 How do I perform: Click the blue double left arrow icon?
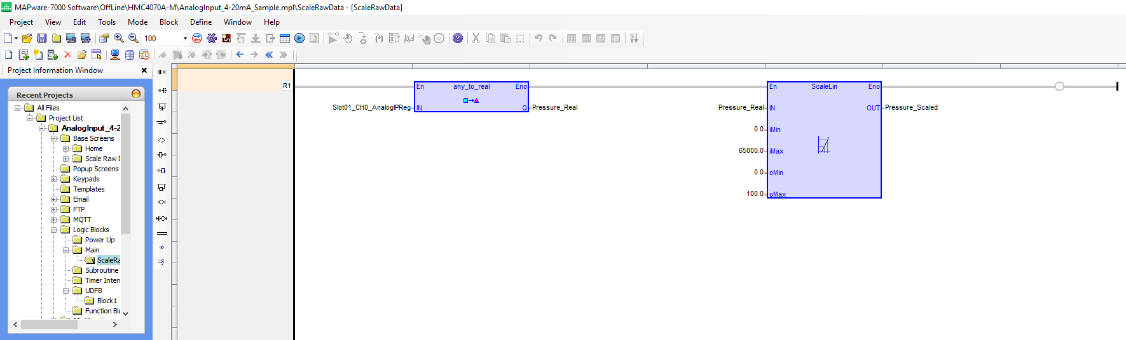coord(269,55)
